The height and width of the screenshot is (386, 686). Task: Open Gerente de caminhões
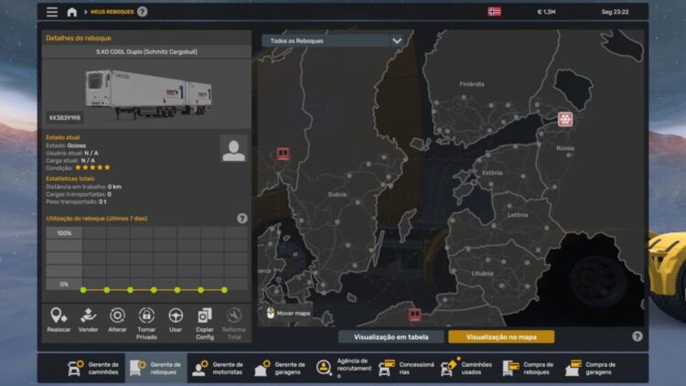[93, 368]
